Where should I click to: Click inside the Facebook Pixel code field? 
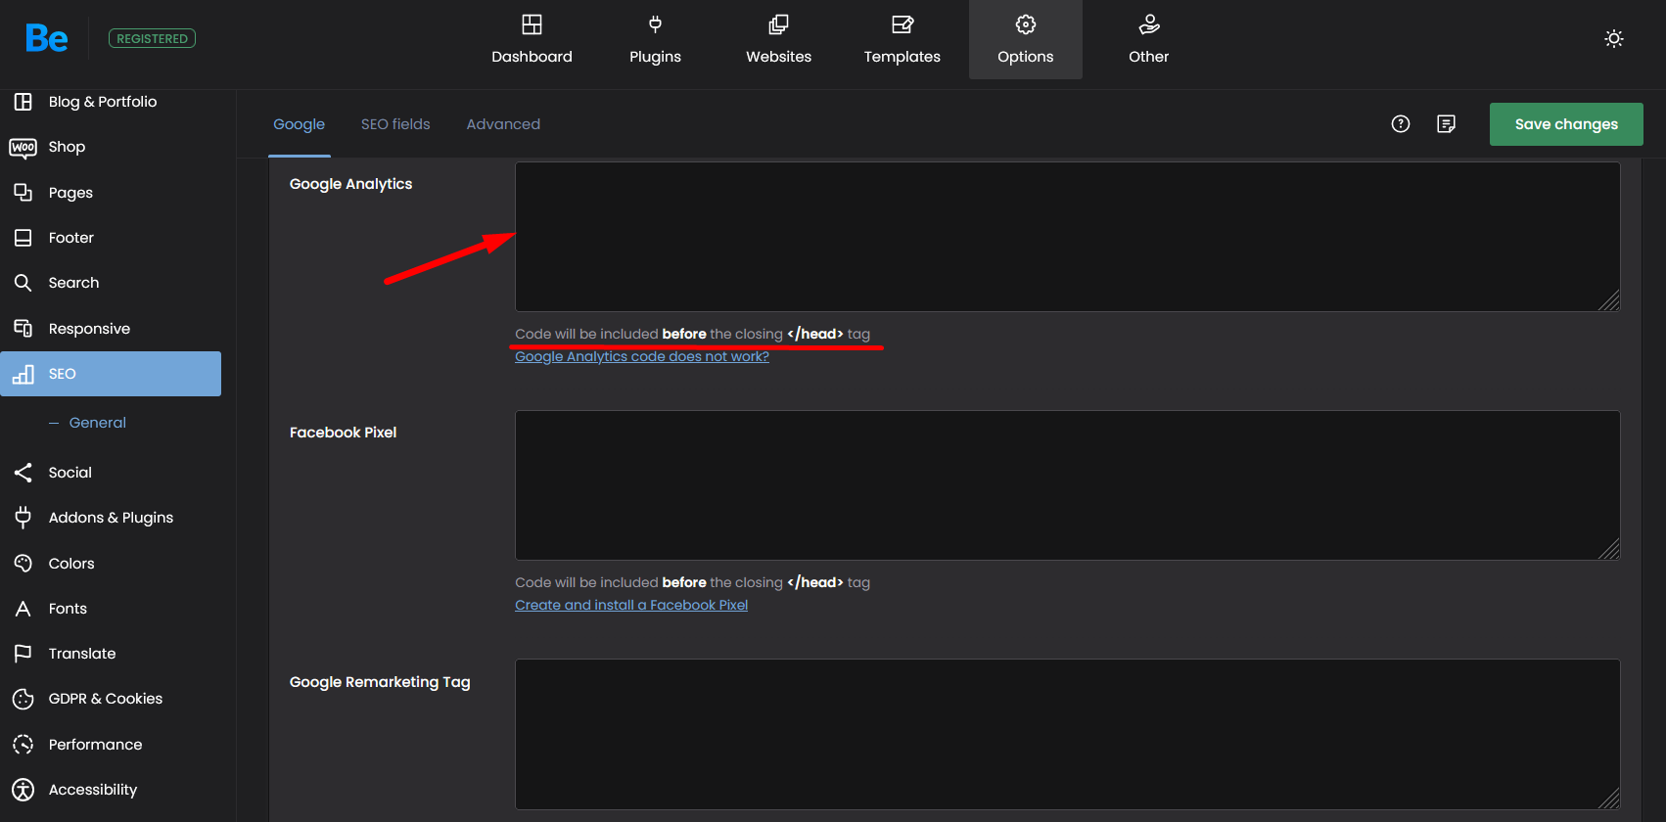pyautogui.click(x=1067, y=485)
